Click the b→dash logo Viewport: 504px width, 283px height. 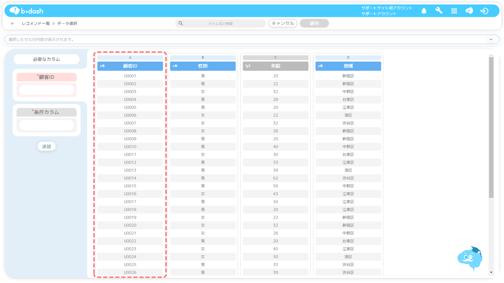point(26,11)
